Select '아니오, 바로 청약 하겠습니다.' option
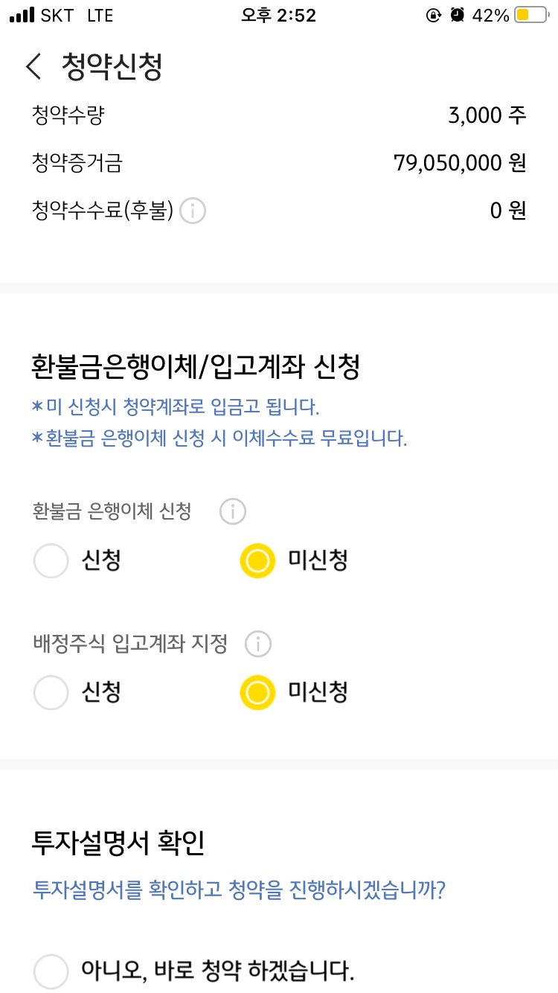The height and width of the screenshot is (993, 558). [x=51, y=971]
